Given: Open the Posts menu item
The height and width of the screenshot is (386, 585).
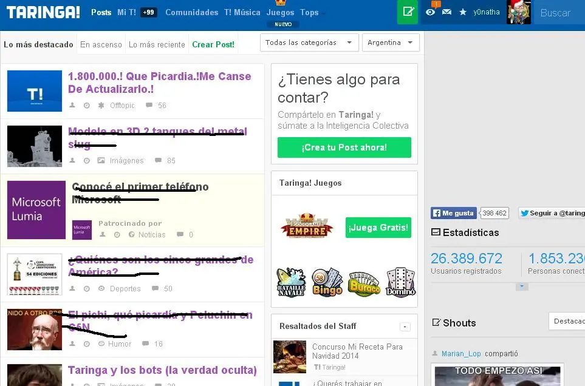Looking at the screenshot, I should tap(101, 12).
